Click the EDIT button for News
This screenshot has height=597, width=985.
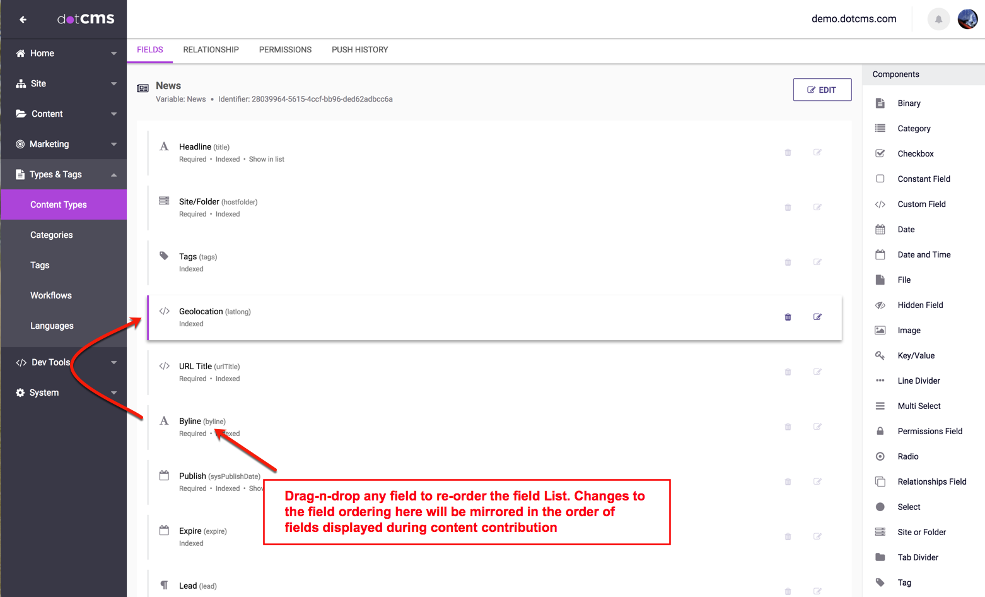(822, 90)
